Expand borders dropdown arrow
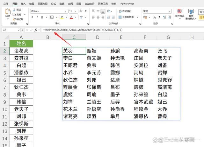Image resolution: width=204 pixels, height=147 pixels. (x=56, y=17)
